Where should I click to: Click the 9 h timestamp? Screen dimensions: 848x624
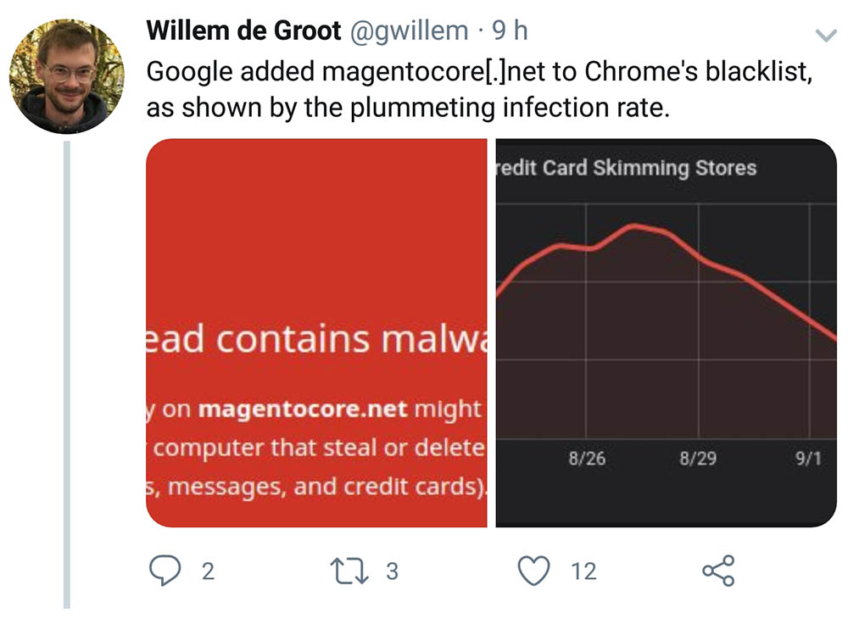click(510, 31)
